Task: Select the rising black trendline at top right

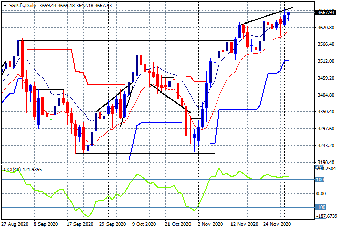Action: 266,16
